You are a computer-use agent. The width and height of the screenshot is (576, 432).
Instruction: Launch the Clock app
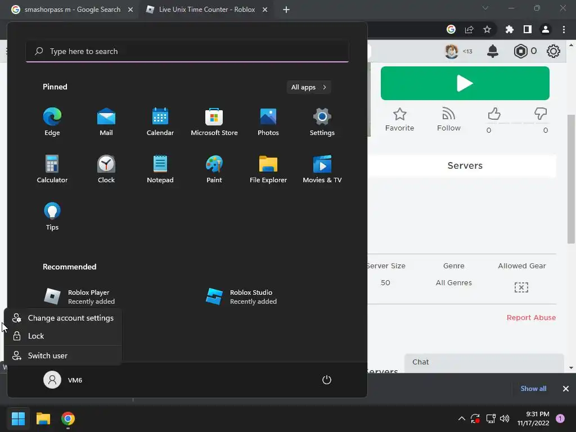[x=106, y=169]
